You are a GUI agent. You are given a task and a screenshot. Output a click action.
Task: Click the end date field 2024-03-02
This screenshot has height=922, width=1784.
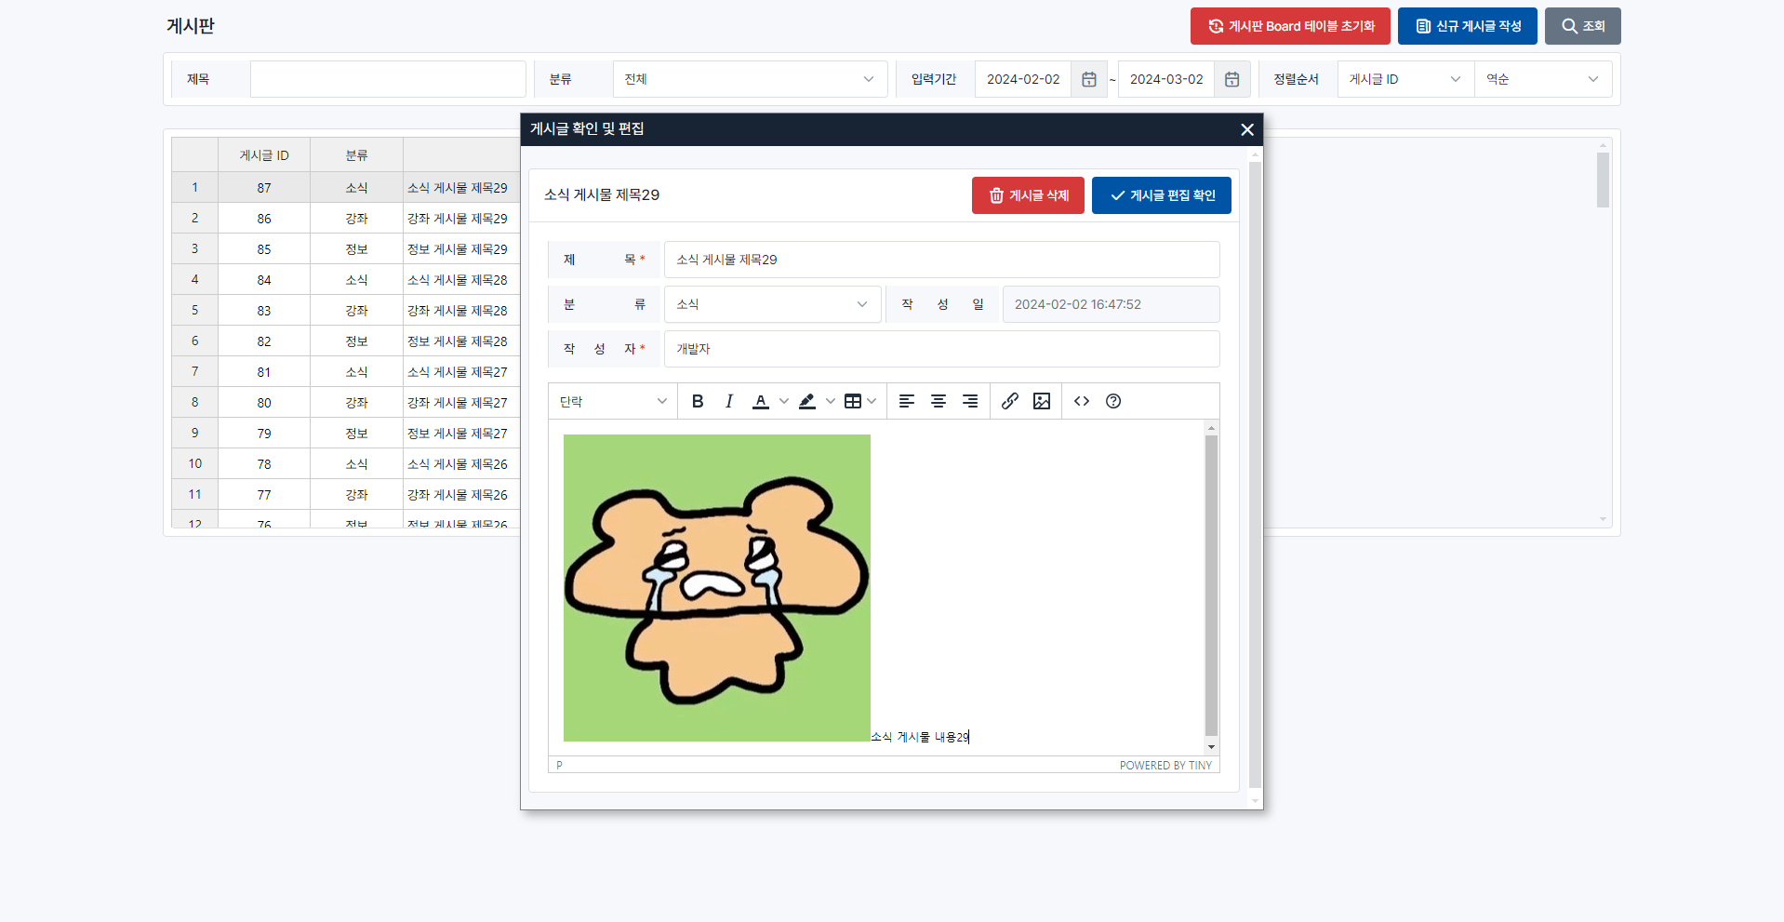tap(1166, 79)
